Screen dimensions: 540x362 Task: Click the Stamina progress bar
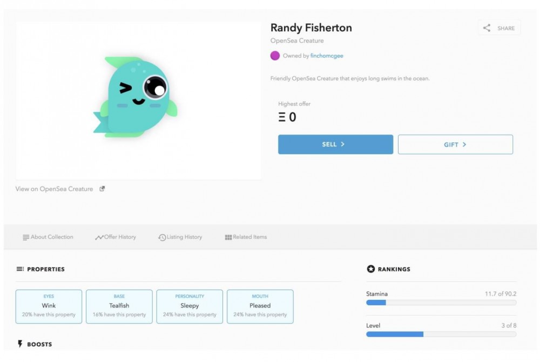coord(441,303)
